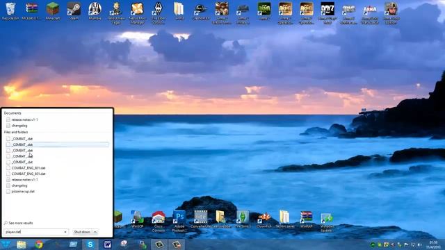The width and height of the screenshot is (445, 250).
Task: Open File Explorer from the taskbar
Action: coord(22,244)
